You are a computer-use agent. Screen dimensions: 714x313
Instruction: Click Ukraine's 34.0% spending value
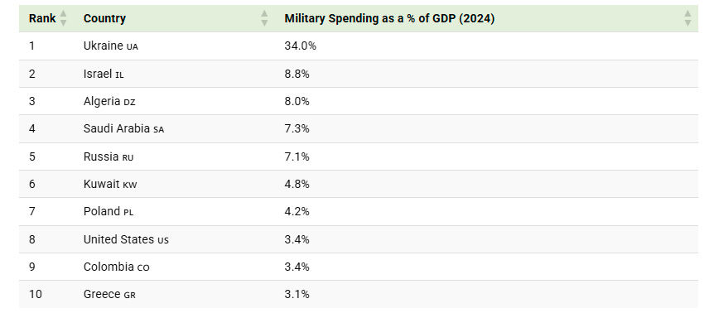(x=300, y=46)
